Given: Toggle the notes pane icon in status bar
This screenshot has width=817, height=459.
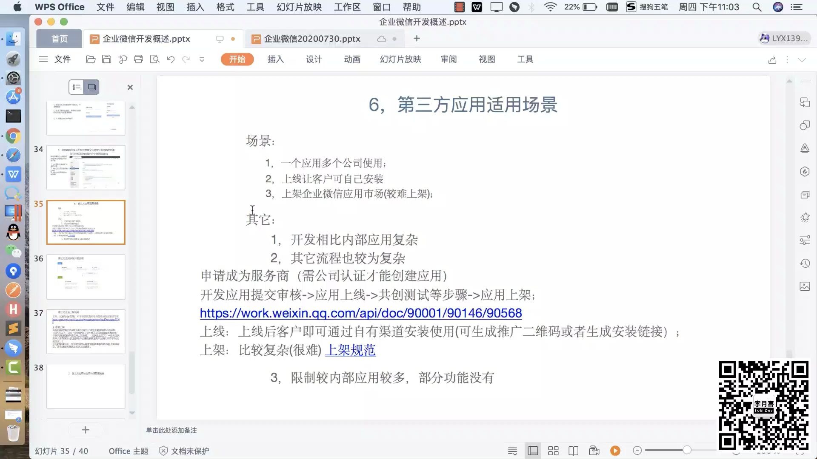Looking at the screenshot, I should [512, 450].
